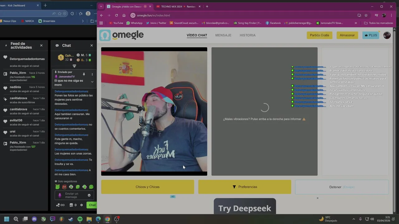399x224 pixels.
Task: Open Spotify from the taskbar
Action: coord(80,219)
